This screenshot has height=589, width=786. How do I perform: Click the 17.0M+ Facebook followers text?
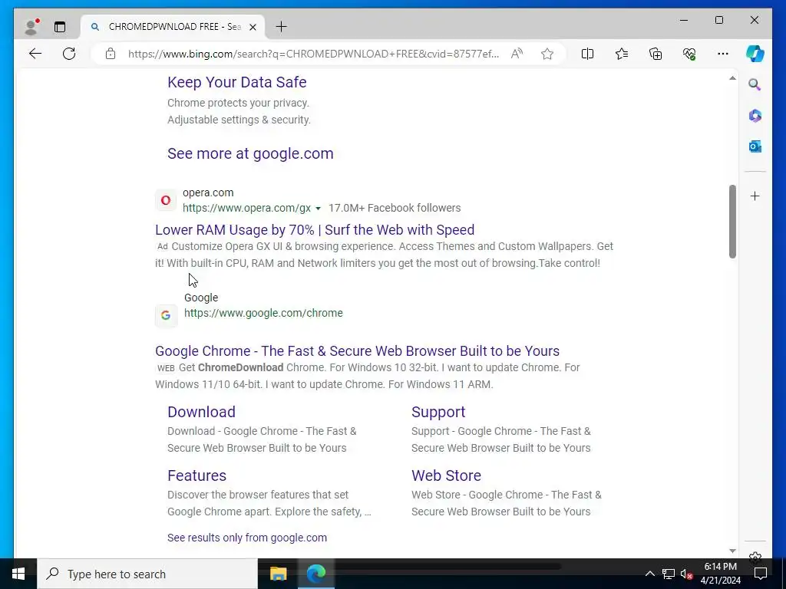tap(395, 208)
